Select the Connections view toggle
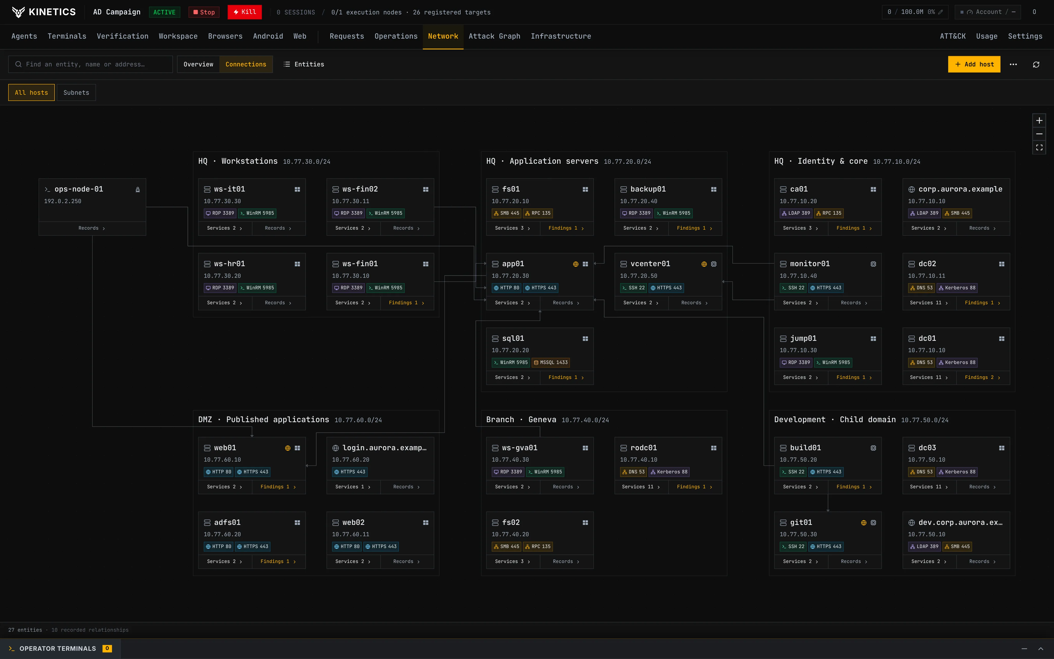 coord(246,65)
